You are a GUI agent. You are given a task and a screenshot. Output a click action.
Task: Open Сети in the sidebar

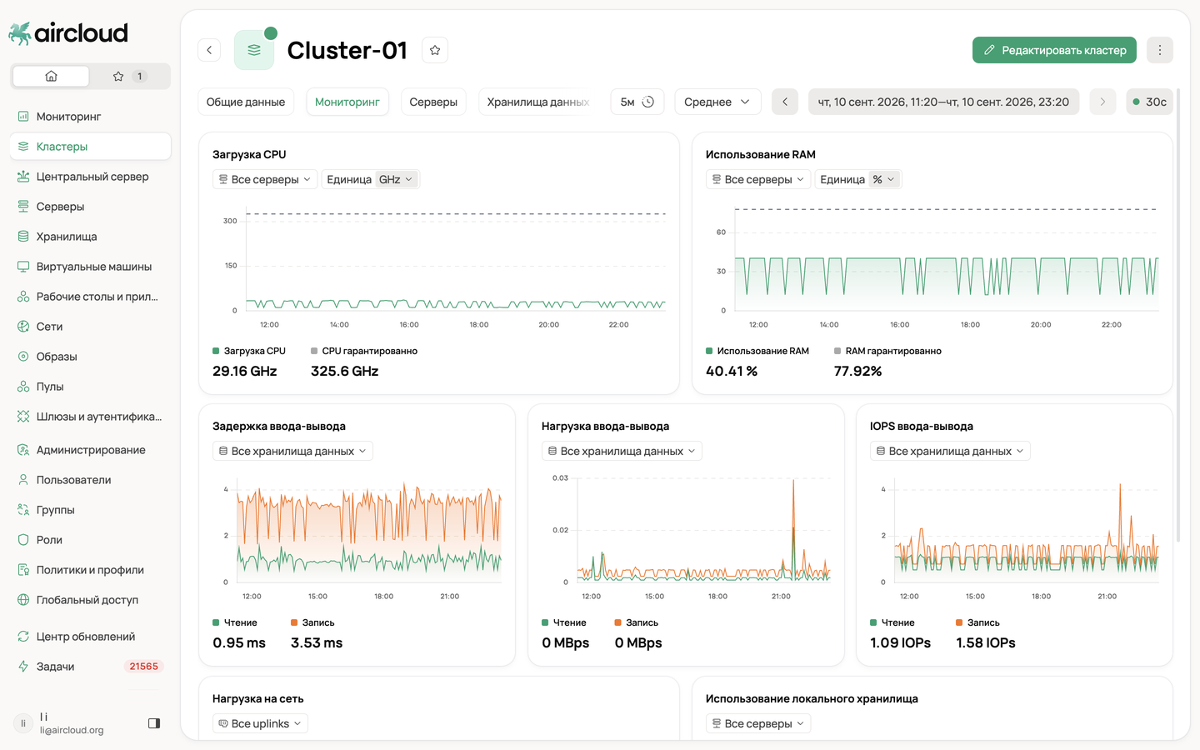[90, 327]
